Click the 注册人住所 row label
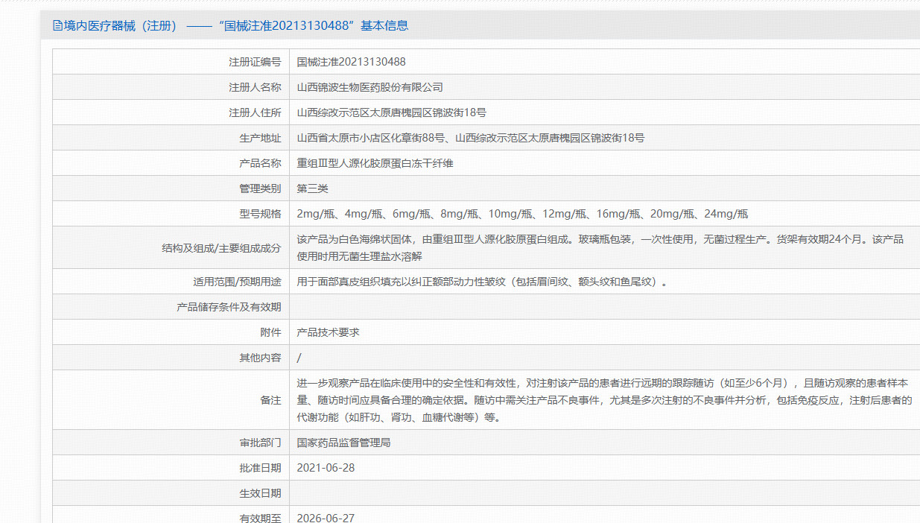Image resolution: width=920 pixels, height=523 pixels. pos(254,112)
